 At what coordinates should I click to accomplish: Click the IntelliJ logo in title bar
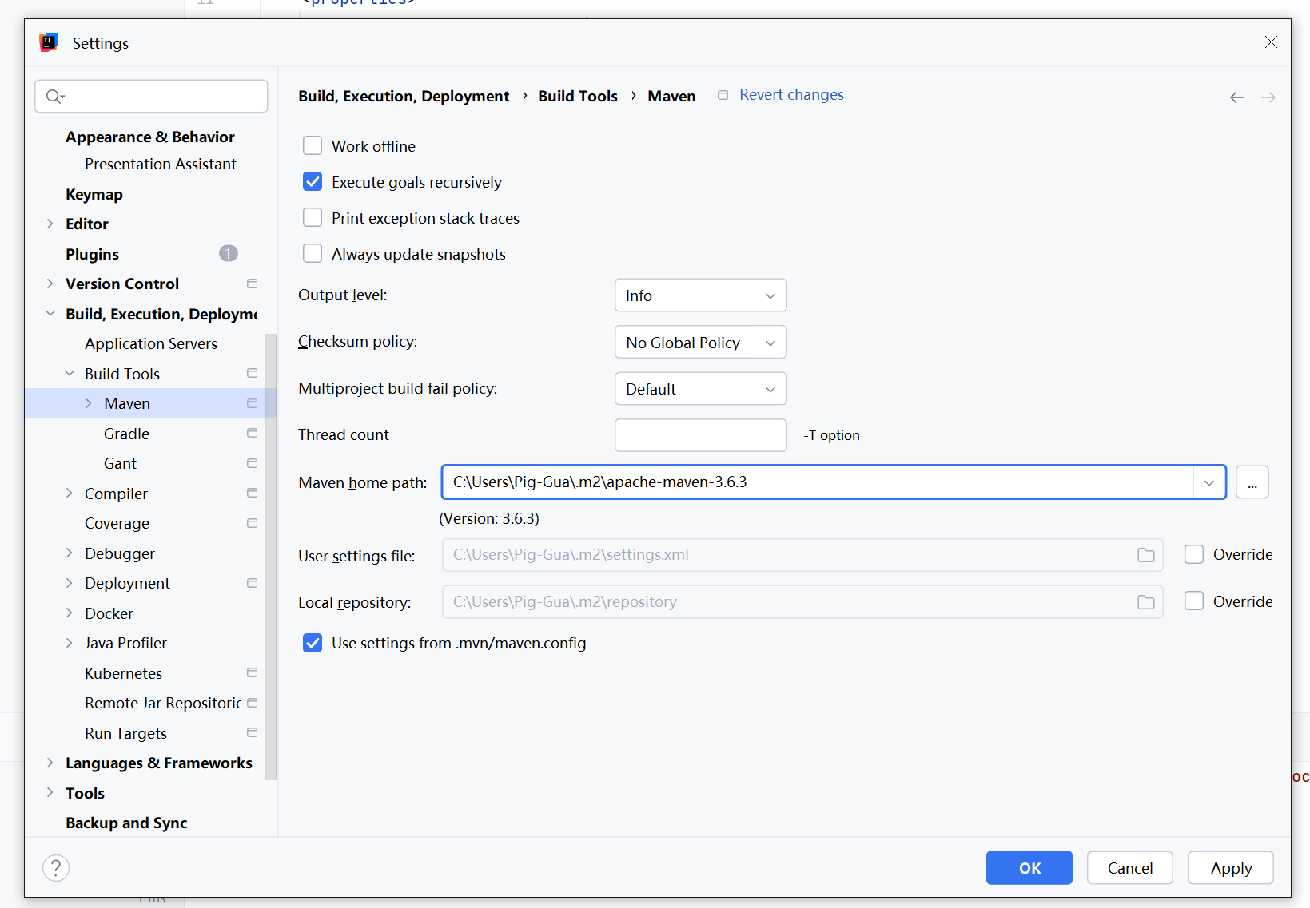coord(49,42)
